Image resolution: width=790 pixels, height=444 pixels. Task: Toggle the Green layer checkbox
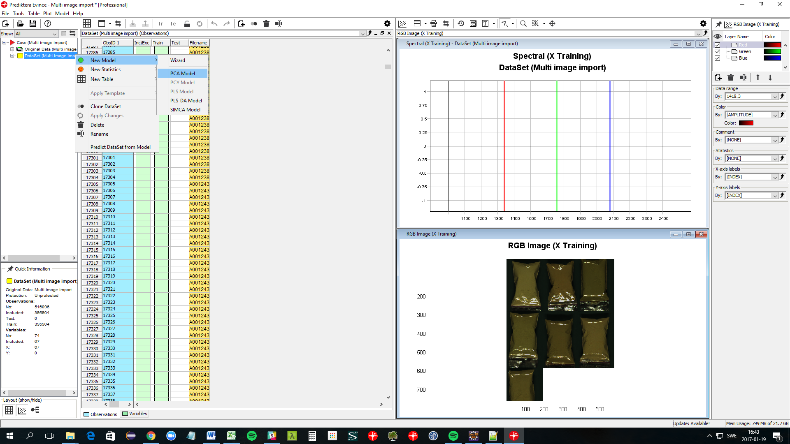pyautogui.click(x=718, y=51)
